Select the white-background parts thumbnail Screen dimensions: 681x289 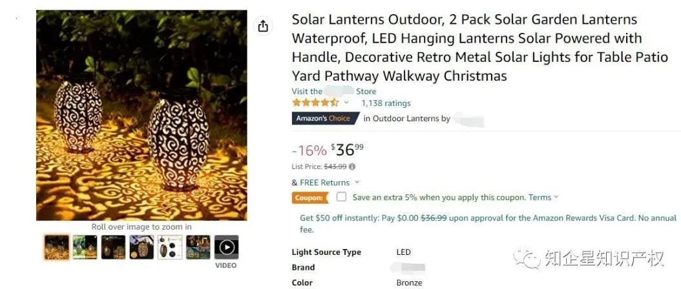tap(169, 247)
